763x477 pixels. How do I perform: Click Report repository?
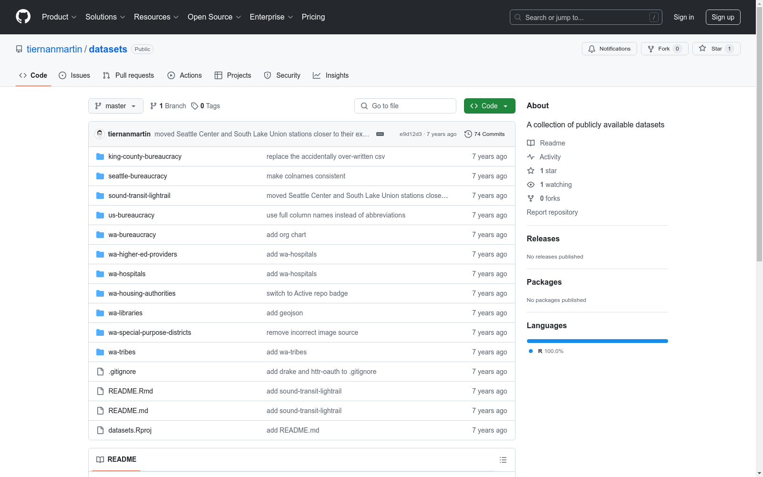tap(552, 212)
